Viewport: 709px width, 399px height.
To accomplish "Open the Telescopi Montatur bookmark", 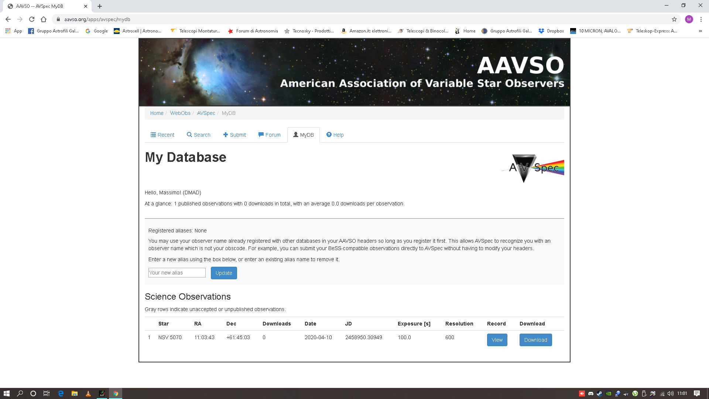I will (x=195, y=31).
